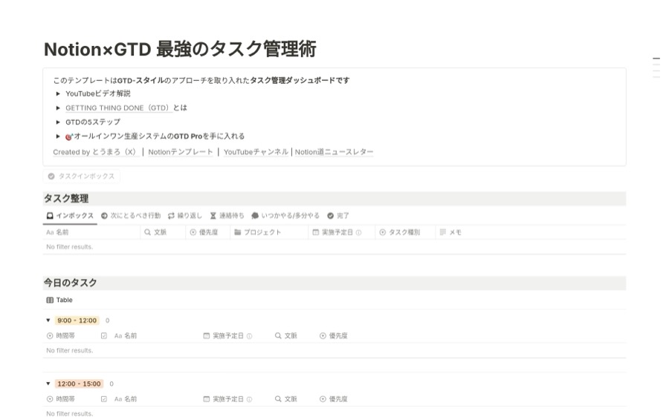Switch to the 次にとるべき行動 tab
The height and width of the screenshot is (417, 669).
(x=131, y=216)
